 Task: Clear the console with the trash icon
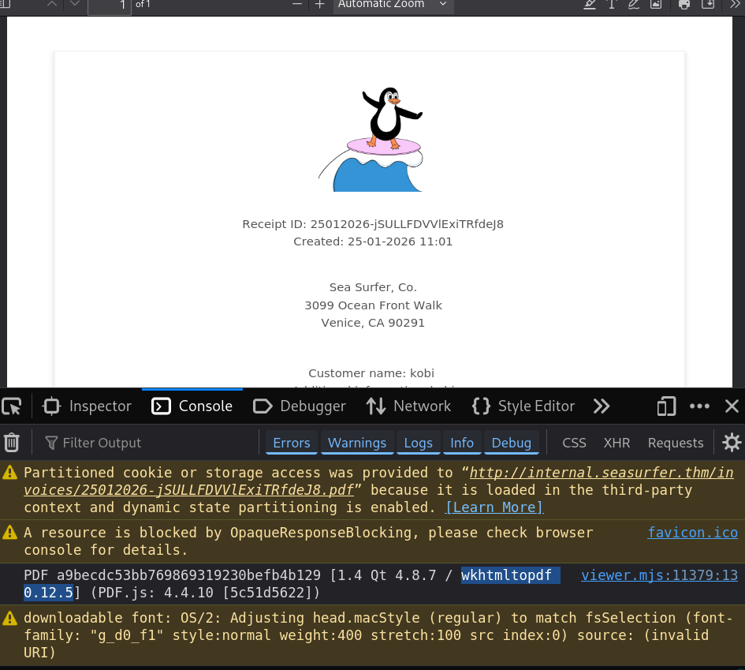(x=12, y=443)
